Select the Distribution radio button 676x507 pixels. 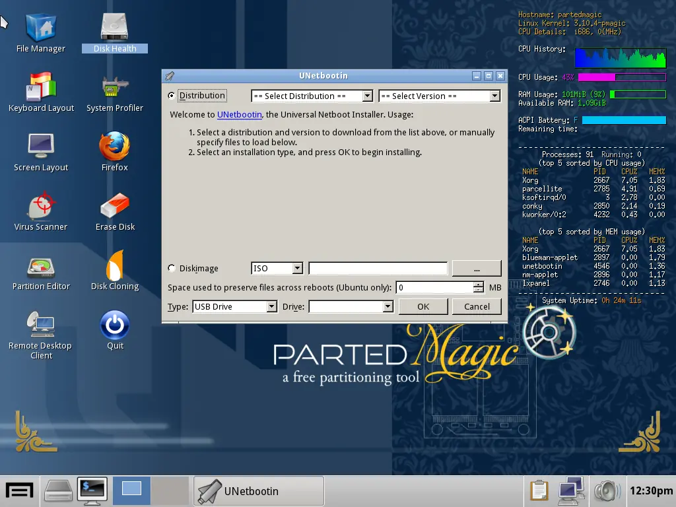click(x=172, y=95)
